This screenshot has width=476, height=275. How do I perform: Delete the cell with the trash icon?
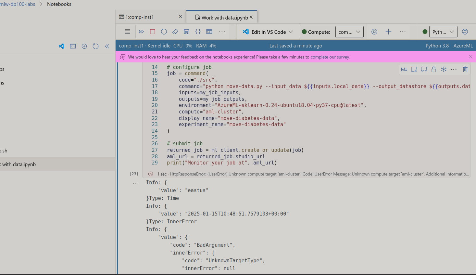pos(465,69)
